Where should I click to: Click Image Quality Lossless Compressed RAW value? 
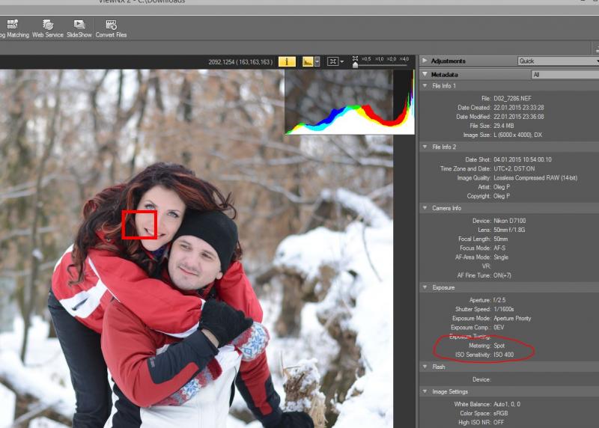point(535,178)
